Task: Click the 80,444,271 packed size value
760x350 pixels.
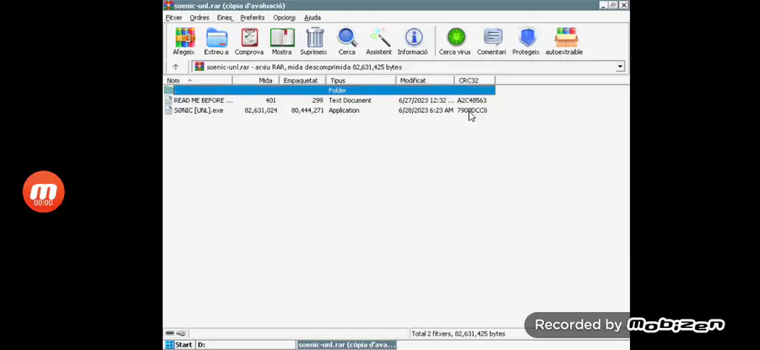Action: 307,110
